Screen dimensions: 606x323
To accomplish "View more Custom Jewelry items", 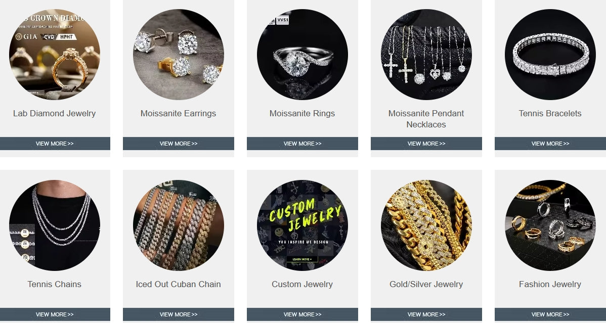I will 302,314.
